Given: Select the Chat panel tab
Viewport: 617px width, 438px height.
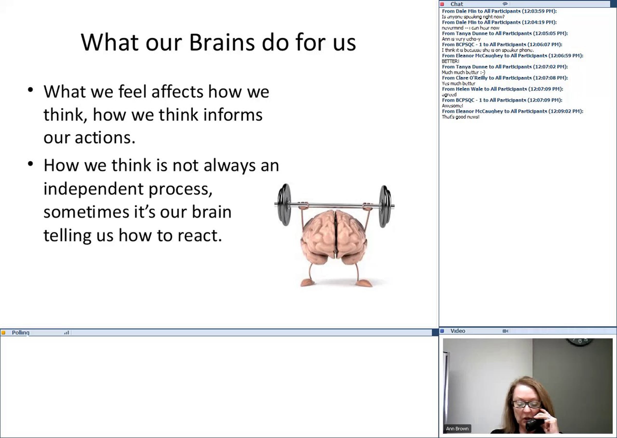Looking at the screenshot, I should (x=457, y=4).
